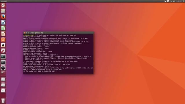Open the Amazon launcher icon

[3, 45]
